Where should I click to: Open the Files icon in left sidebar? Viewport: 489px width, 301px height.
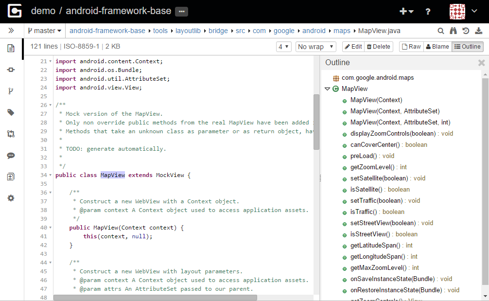(11, 48)
